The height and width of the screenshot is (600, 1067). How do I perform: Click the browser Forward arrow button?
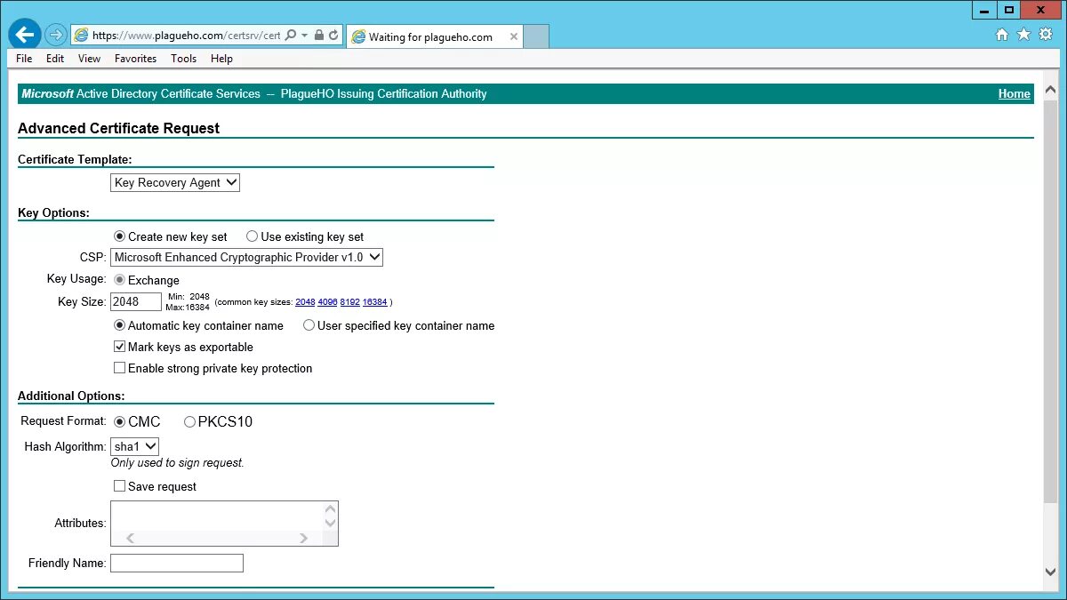click(x=55, y=35)
